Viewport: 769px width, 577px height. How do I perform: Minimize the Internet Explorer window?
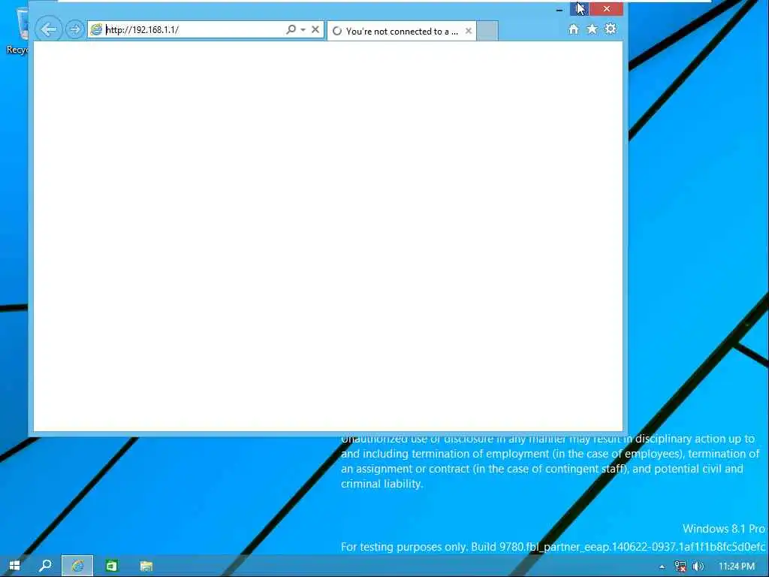point(559,9)
